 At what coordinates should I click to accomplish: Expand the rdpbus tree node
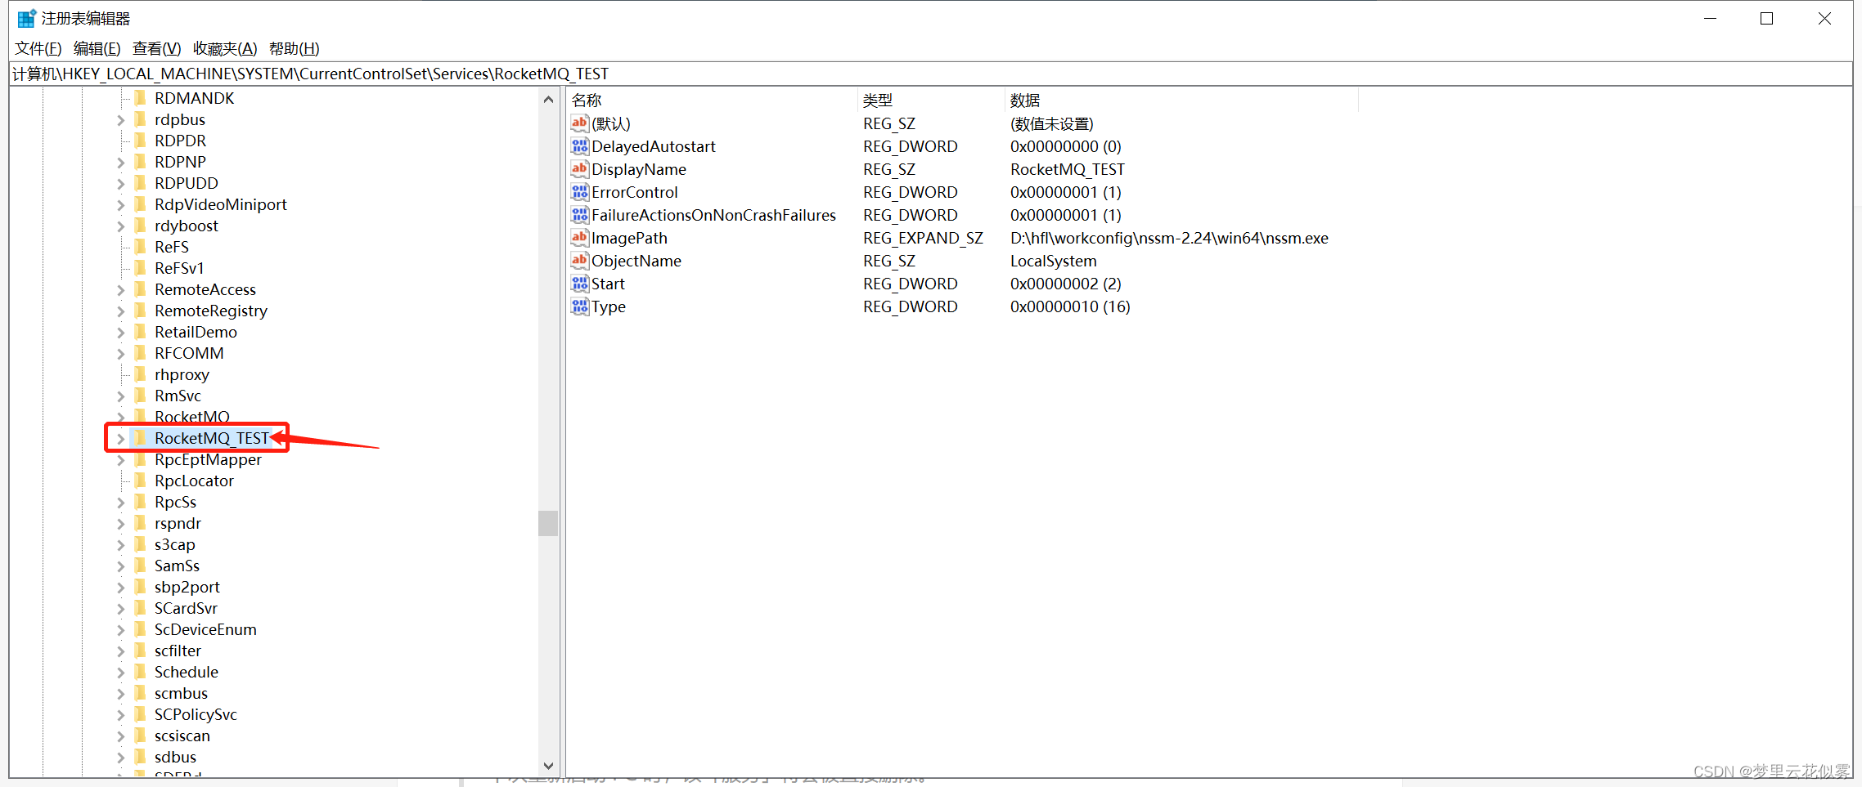[x=121, y=120]
